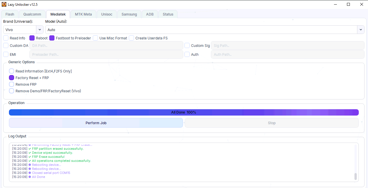Viewport: 368px width, 188px height.
Task: Switch to the Flash tab
Action: point(10,14)
